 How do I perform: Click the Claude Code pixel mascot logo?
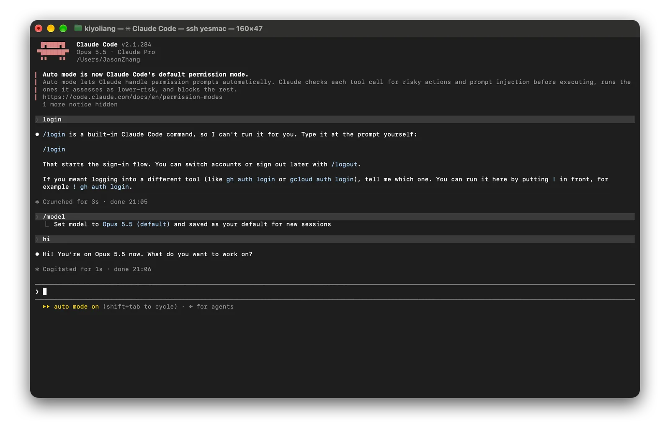(53, 51)
